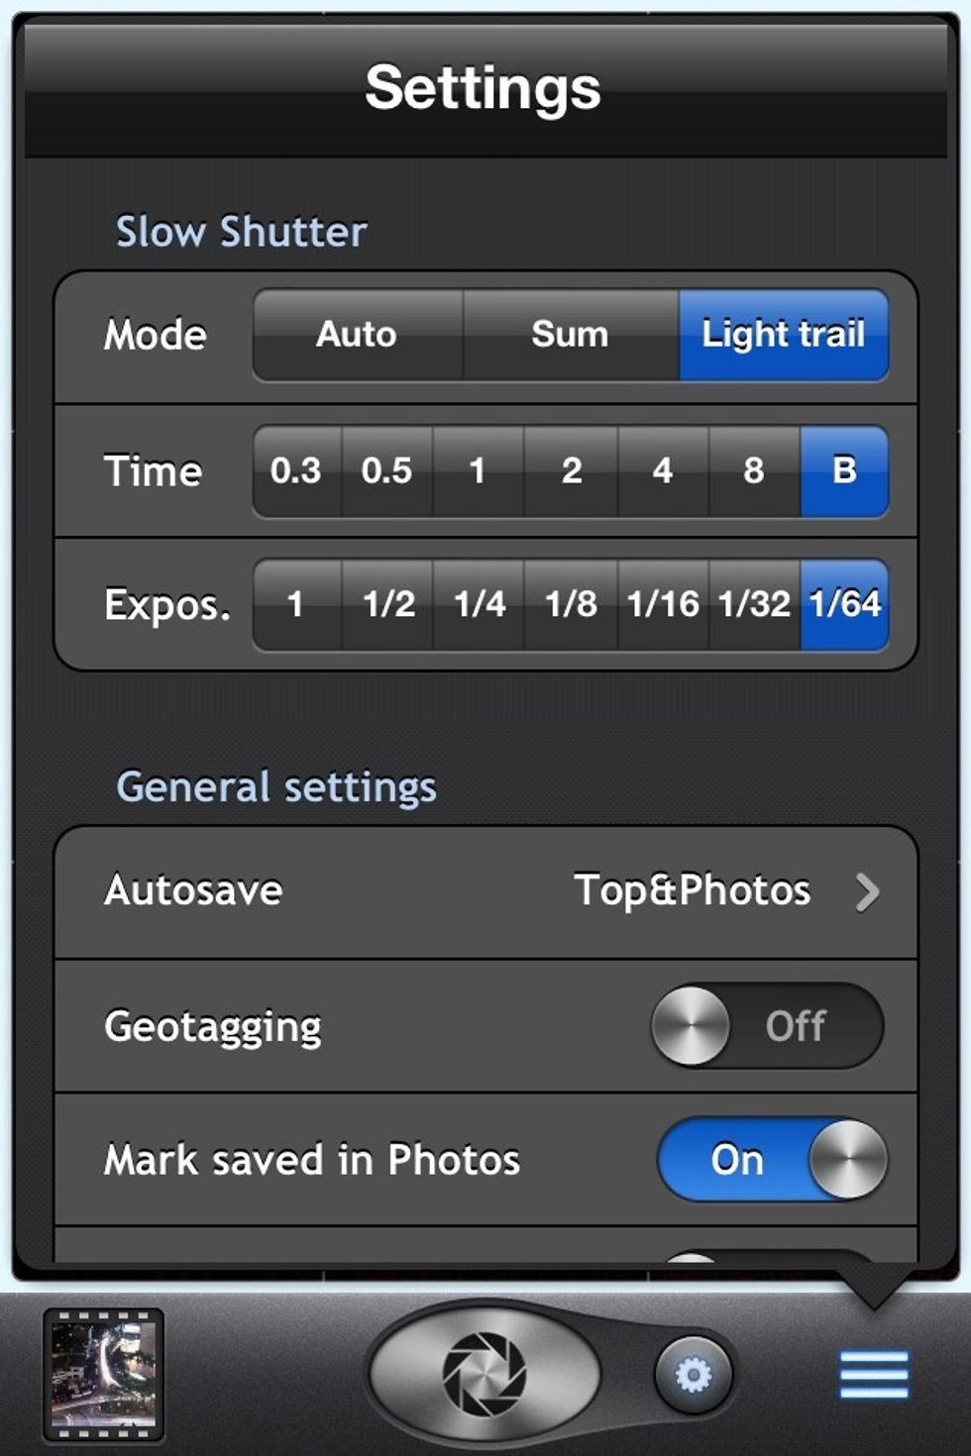Set Time to 2 seconds

572,470
